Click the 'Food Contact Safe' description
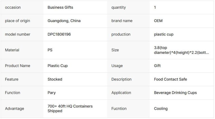The image size is (215, 119). pyautogui.click(x=170, y=79)
